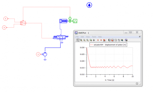Screen dimensions: 153x92
Task: Click the clock icon in plot status bar
Action: coord(137,84)
